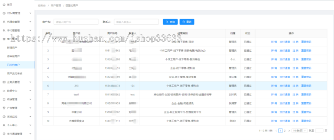The height and width of the screenshot is (140, 334).
Task: Click 注销 for 中南公司 row
Action: (x=295, y=112)
